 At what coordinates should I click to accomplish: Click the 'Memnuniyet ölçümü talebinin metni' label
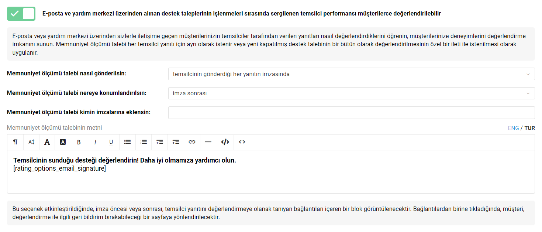coord(55,127)
